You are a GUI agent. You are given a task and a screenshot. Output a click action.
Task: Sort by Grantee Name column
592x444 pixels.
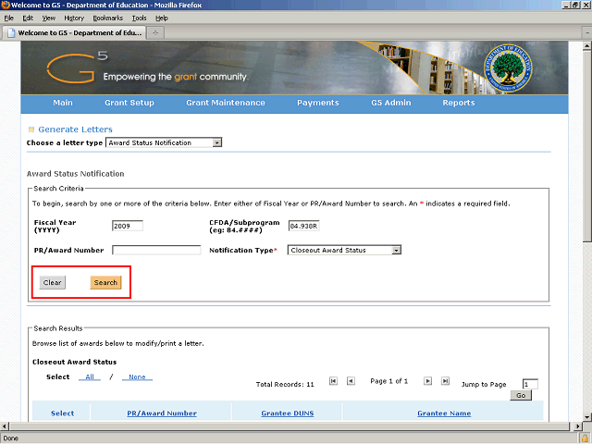[444, 413]
